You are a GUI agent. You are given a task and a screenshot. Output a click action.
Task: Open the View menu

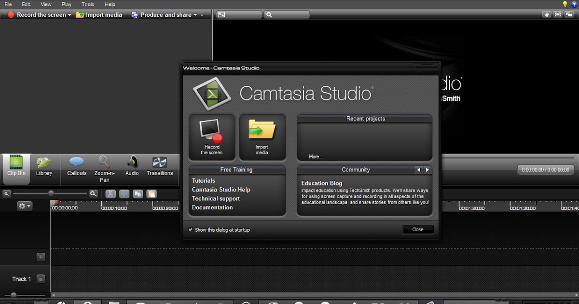click(46, 4)
